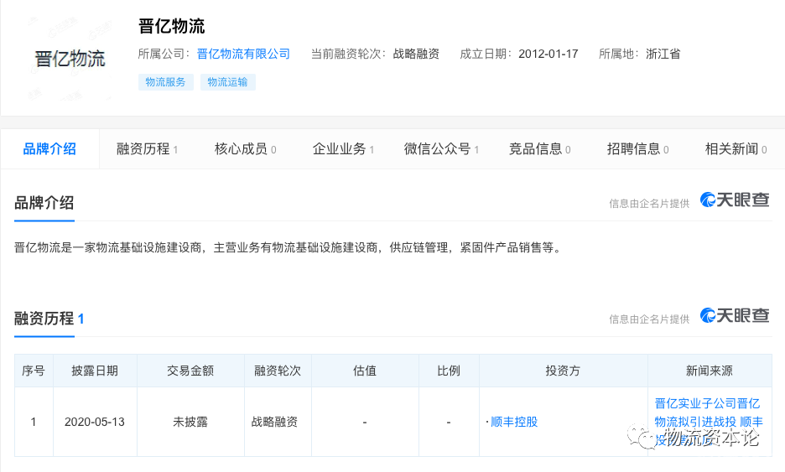Click the 估值 column header

pos(365,371)
